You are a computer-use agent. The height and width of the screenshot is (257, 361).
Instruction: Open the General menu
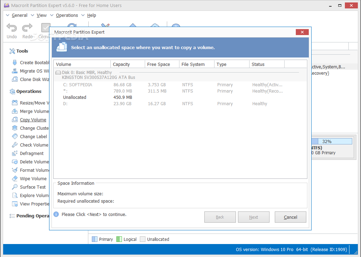point(20,15)
